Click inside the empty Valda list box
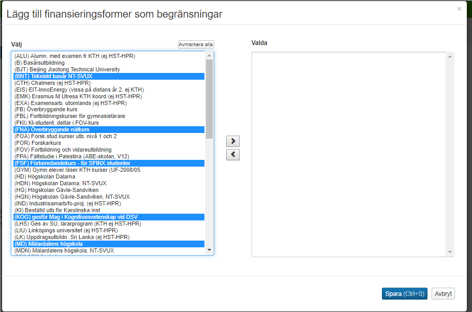This screenshot has width=472, height=312. 349,154
